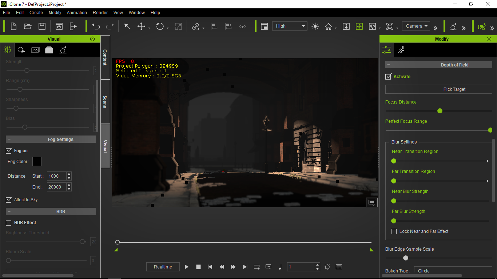Screen dimensions: 497x279
Task: Open the Render menu
Action: tap(100, 12)
